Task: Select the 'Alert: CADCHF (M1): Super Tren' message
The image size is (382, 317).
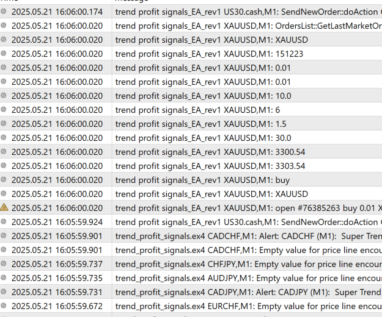Action: tap(249, 237)
